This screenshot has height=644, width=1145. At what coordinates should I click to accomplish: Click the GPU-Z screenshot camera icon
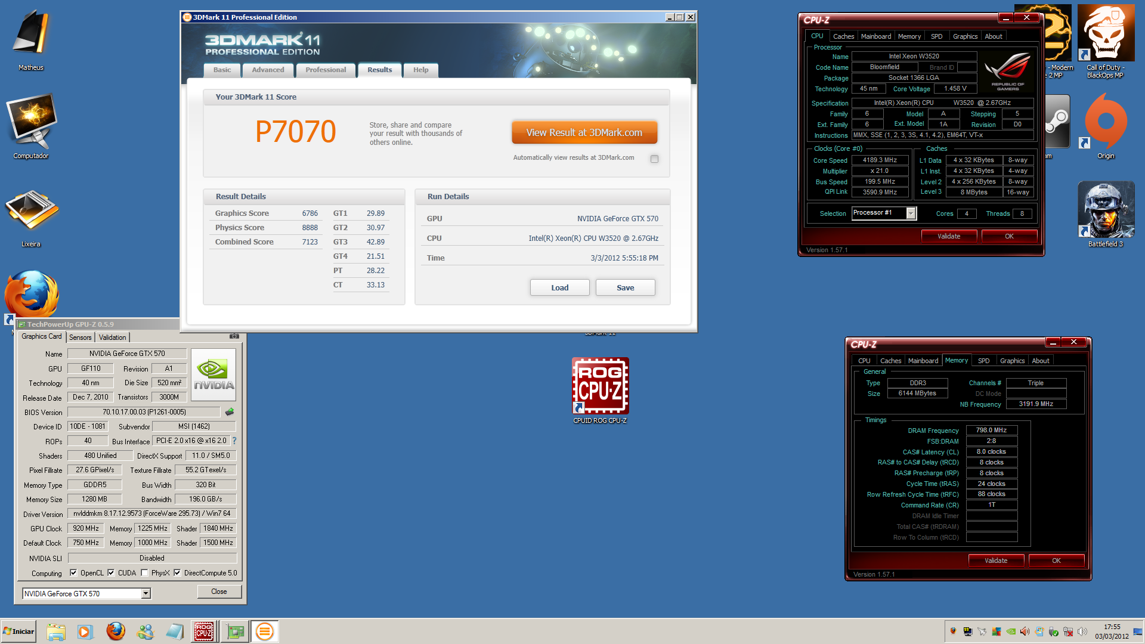(234, 336)
